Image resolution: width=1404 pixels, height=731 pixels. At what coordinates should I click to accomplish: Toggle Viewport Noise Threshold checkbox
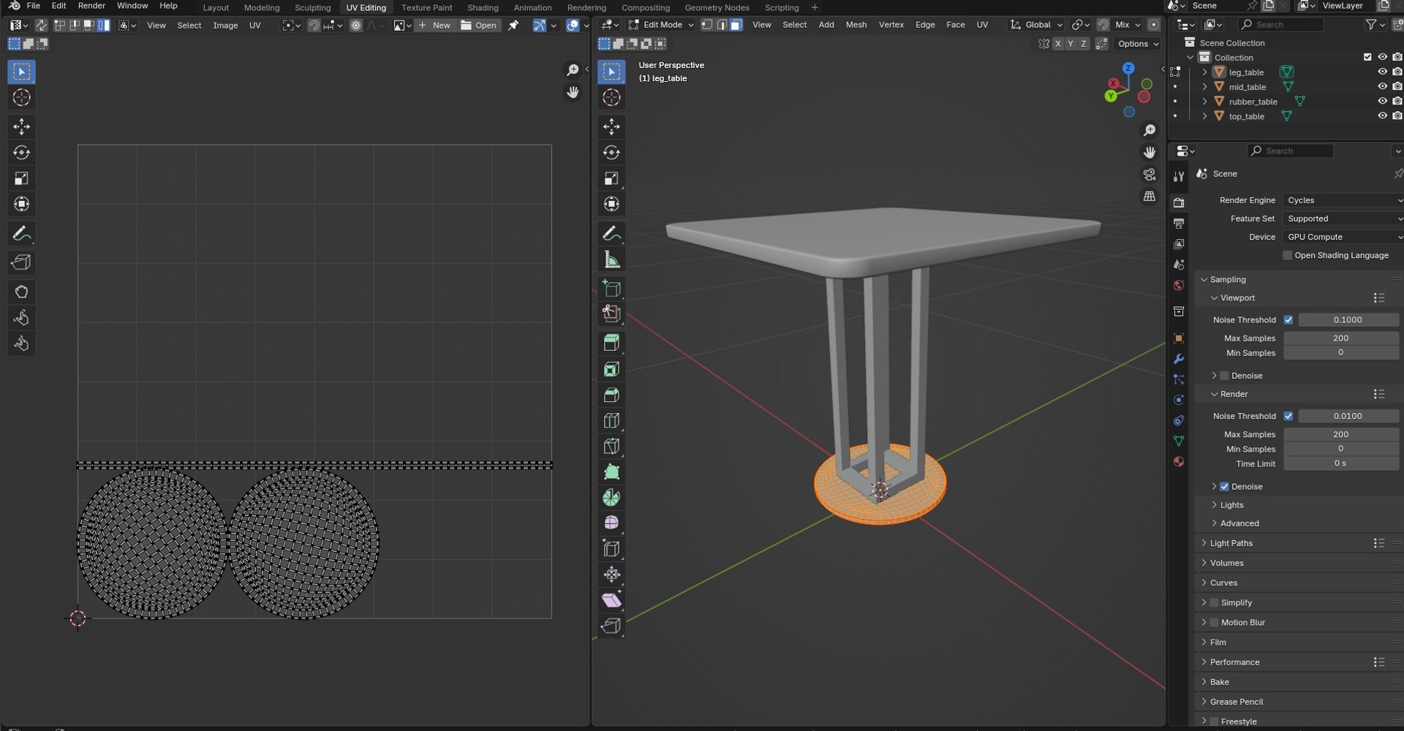click(1288, 320)
